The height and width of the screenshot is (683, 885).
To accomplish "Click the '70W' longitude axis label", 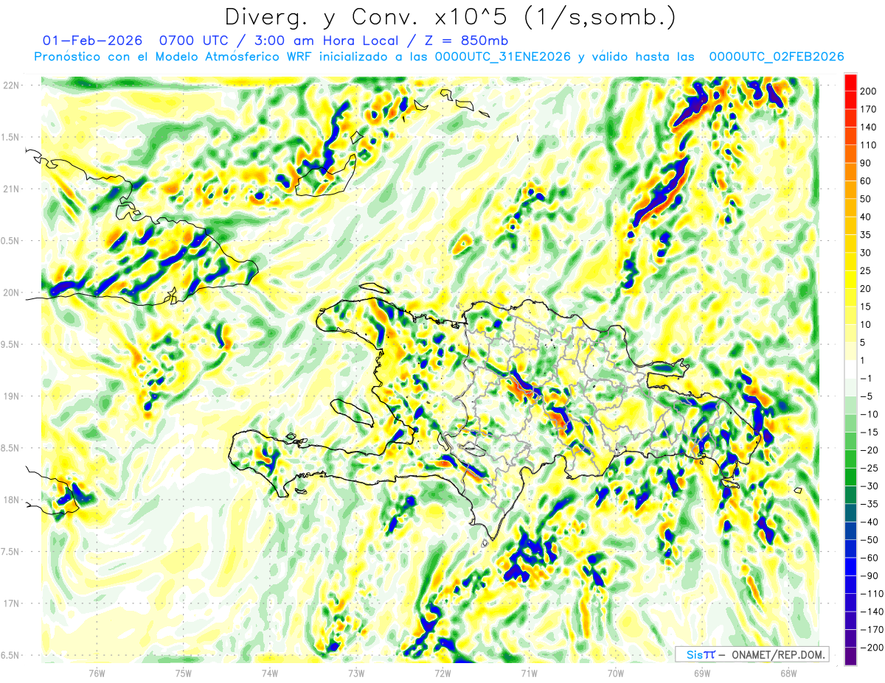I will (x=615, y=673).
